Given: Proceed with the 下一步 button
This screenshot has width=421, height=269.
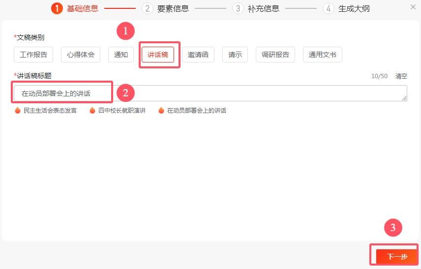Looking at the screenshot, I should point(396,256).
